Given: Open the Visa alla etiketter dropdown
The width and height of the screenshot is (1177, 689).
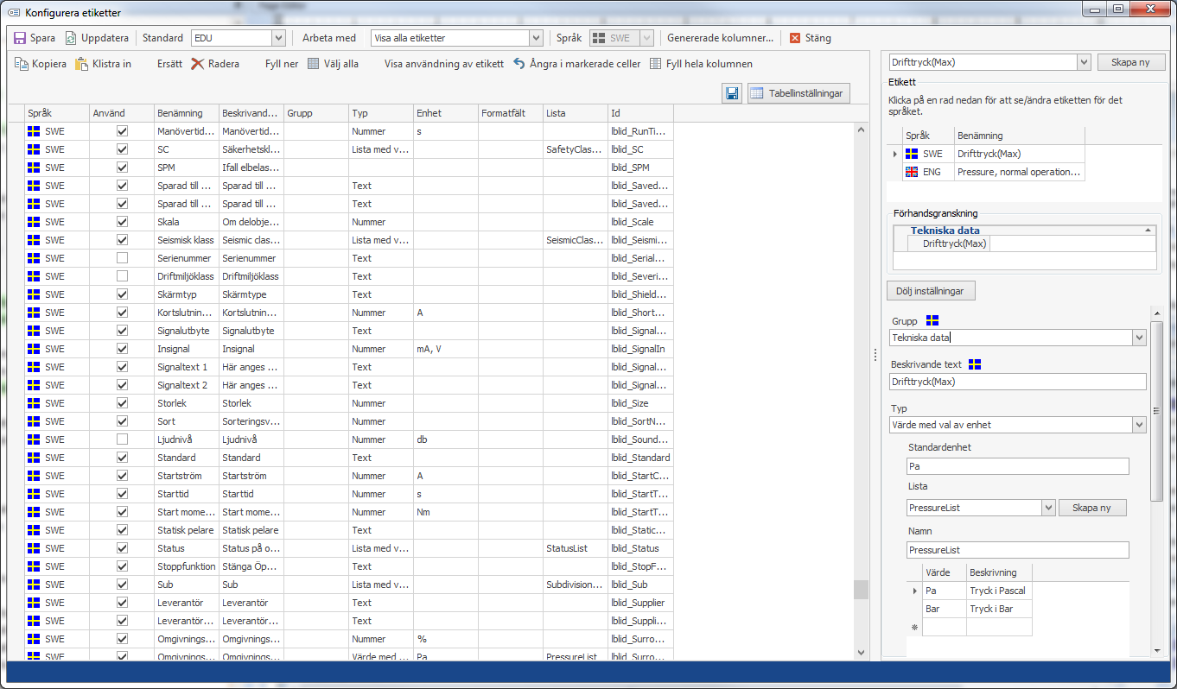Looking at the screenshot, I should [535, 38].
